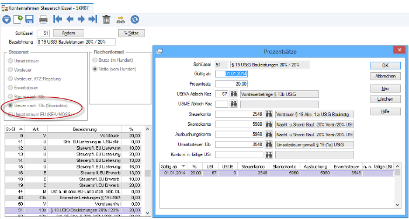
Task: Jump to the last record
Action: click(x=93, y=19)
